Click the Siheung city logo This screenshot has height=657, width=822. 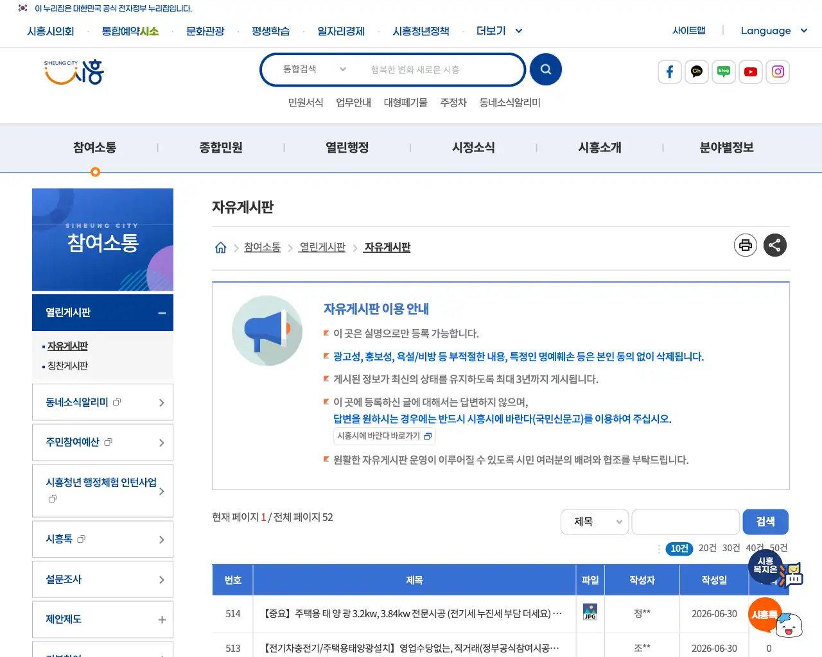pyautogui.click(x=74, y=72)
